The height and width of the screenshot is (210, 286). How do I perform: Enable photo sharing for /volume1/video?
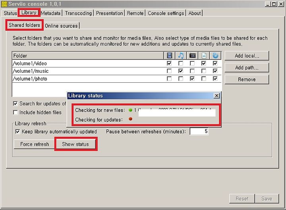tap(192, 63)
